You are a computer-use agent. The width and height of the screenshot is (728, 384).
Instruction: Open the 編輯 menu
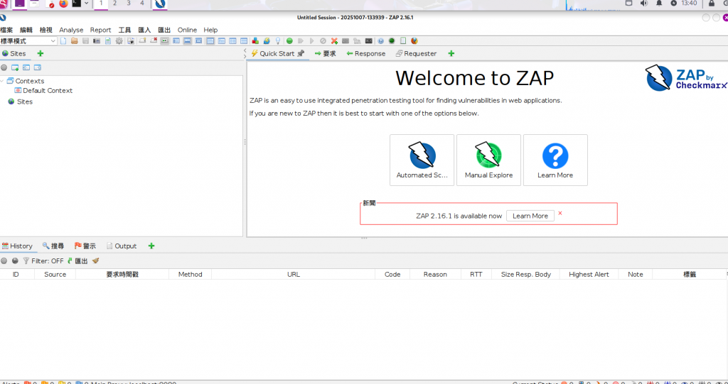click(26, 30)
